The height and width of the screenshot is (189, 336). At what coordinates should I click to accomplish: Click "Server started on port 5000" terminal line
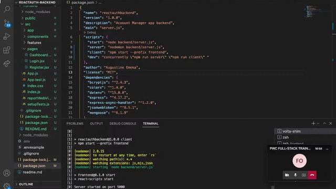[99, 187]
